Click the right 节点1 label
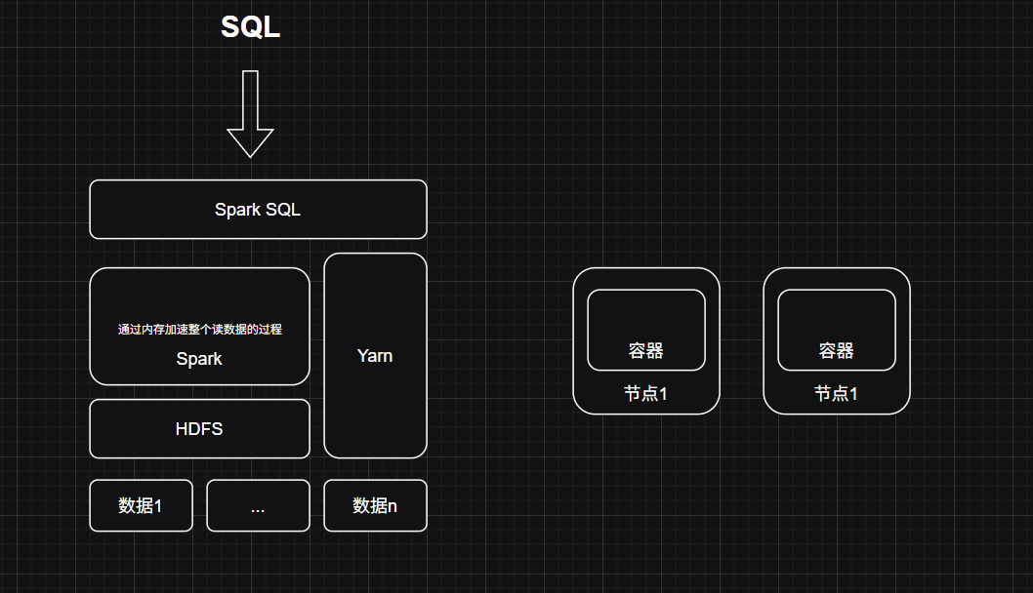This screenshot has height=593, width=1033. pos(837,394)
